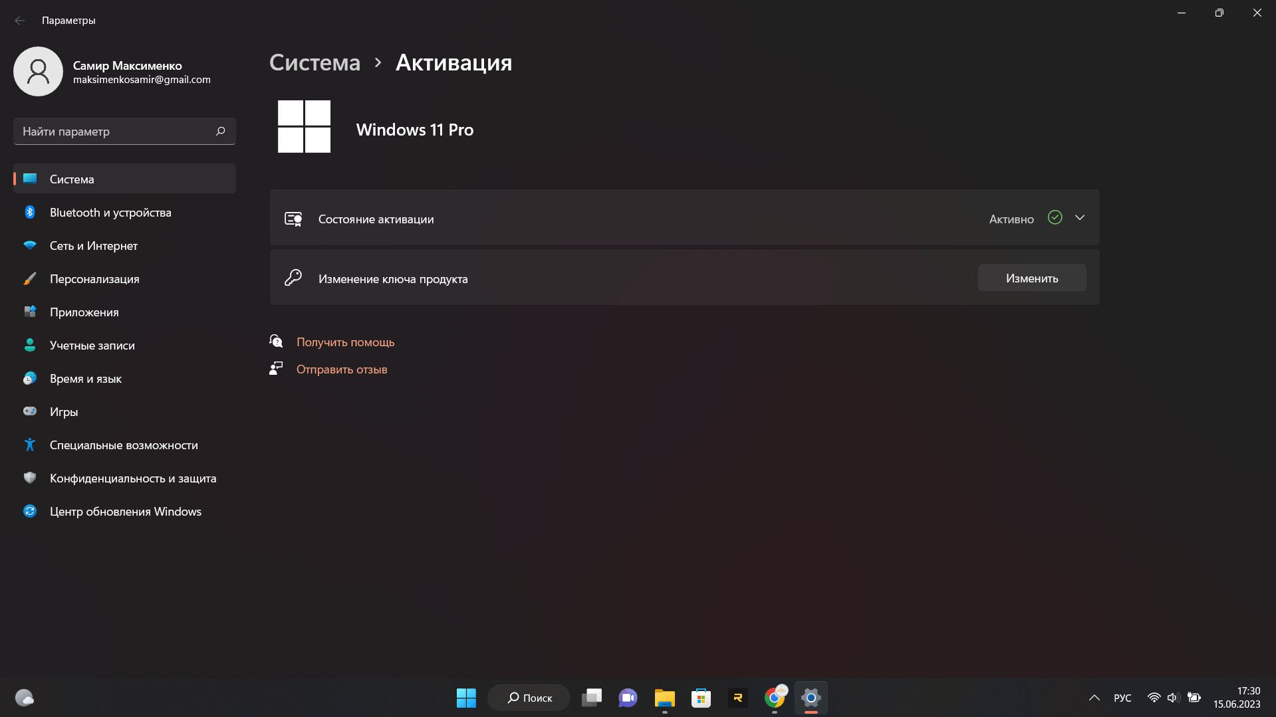The height and width of the screenshot is (717, 1276).
Task: Select Система in the sidebar
Action: 124,179
